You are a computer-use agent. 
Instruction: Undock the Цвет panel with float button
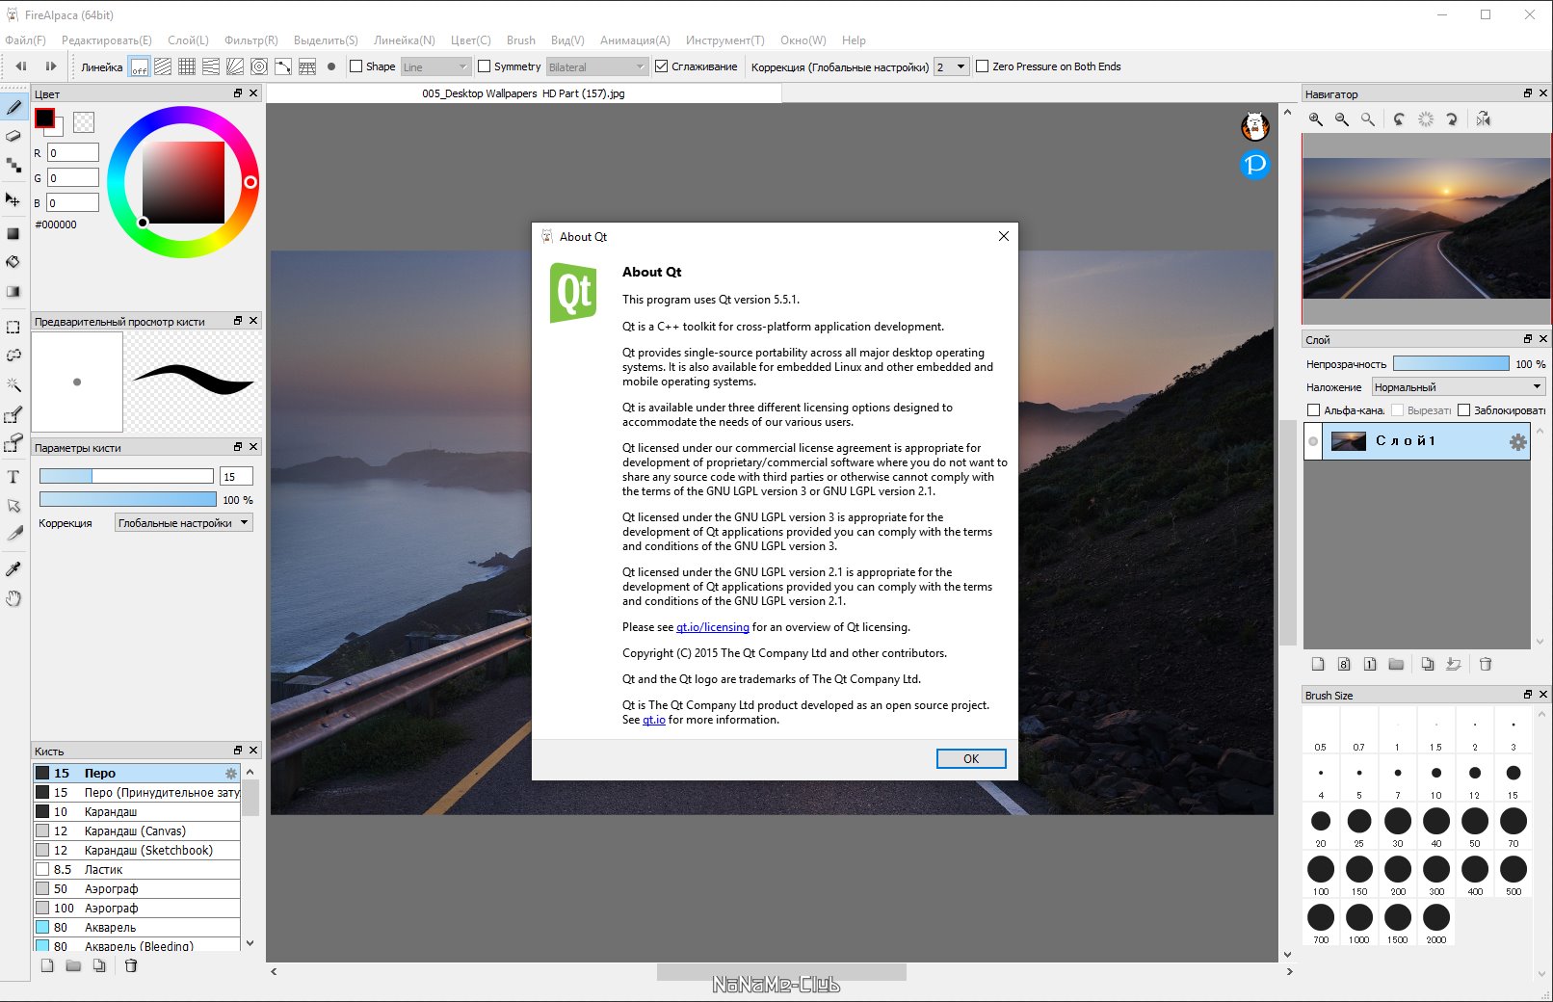(238, 93)
